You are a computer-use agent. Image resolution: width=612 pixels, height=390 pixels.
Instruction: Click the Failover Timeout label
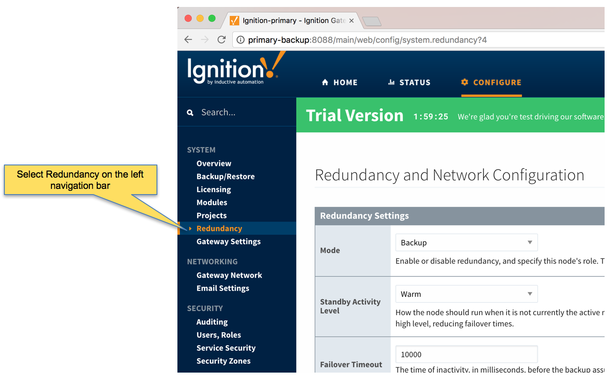(x=351, y=365)
